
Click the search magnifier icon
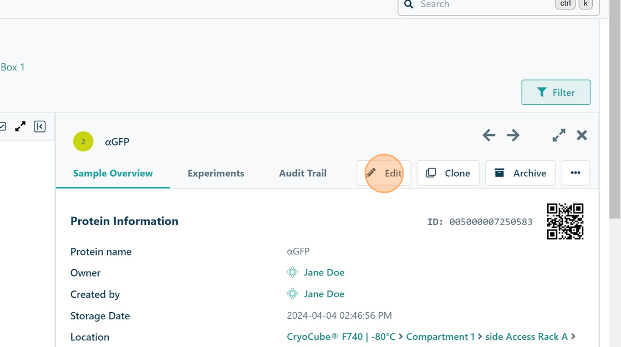click(x=409, y=4)
